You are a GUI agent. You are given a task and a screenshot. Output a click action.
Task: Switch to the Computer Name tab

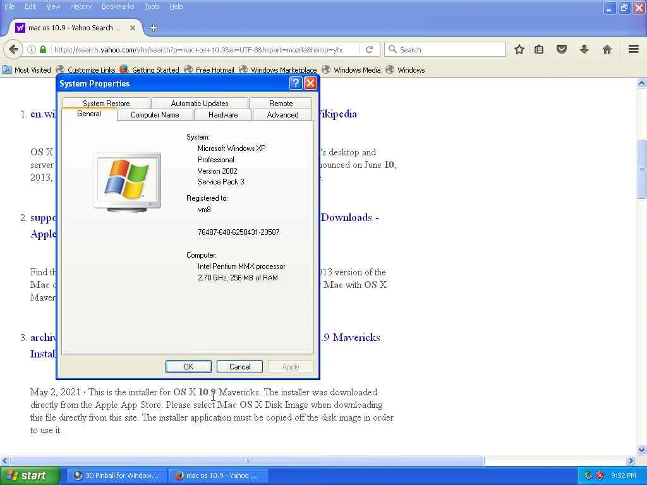pyautogui.click(x=155, y=115)
